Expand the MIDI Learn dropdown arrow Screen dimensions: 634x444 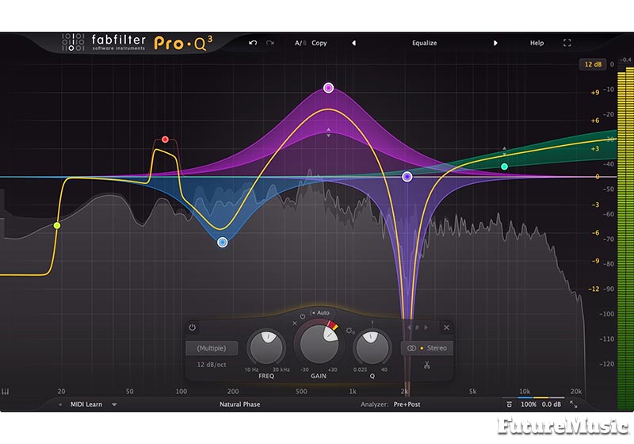tap(114, 404)
